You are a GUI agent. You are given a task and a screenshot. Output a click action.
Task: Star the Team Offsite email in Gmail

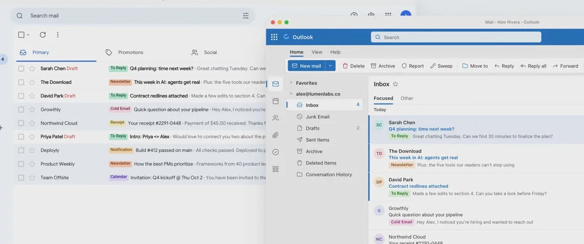pyautogui.click(x=32, y=177)
